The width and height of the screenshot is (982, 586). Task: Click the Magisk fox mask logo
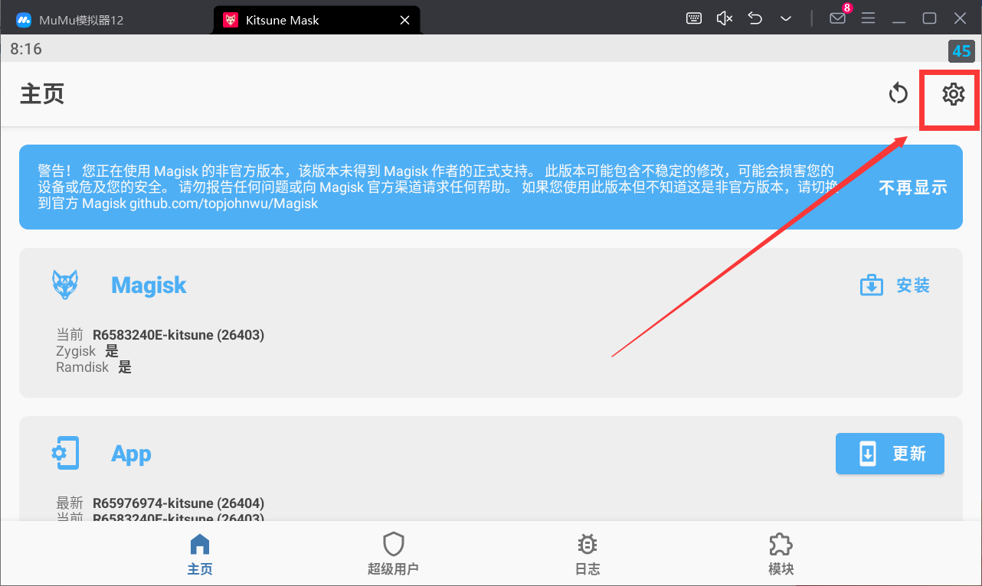(65, 285)
